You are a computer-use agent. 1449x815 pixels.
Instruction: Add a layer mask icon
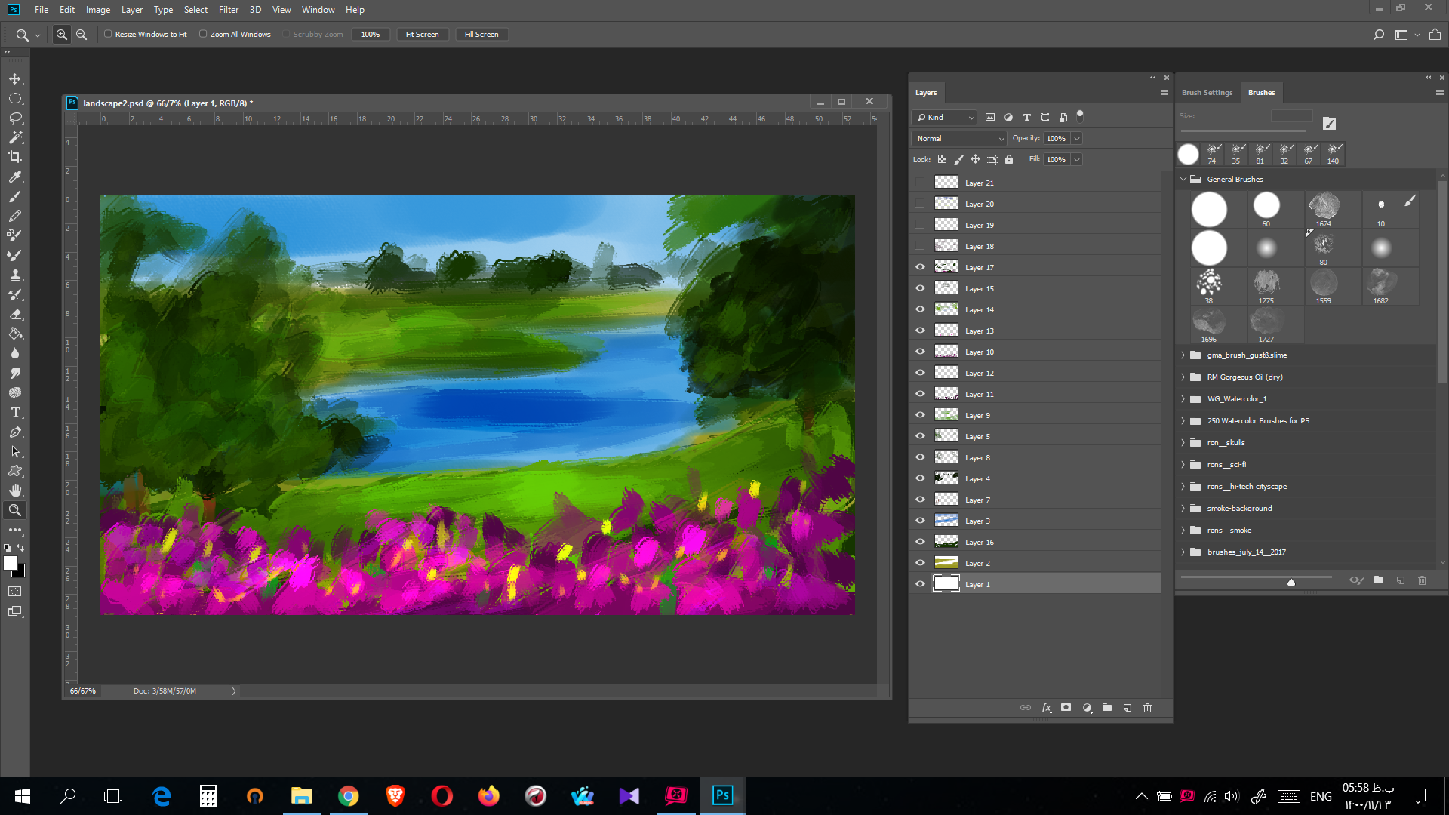click(x=1066, y=708)
